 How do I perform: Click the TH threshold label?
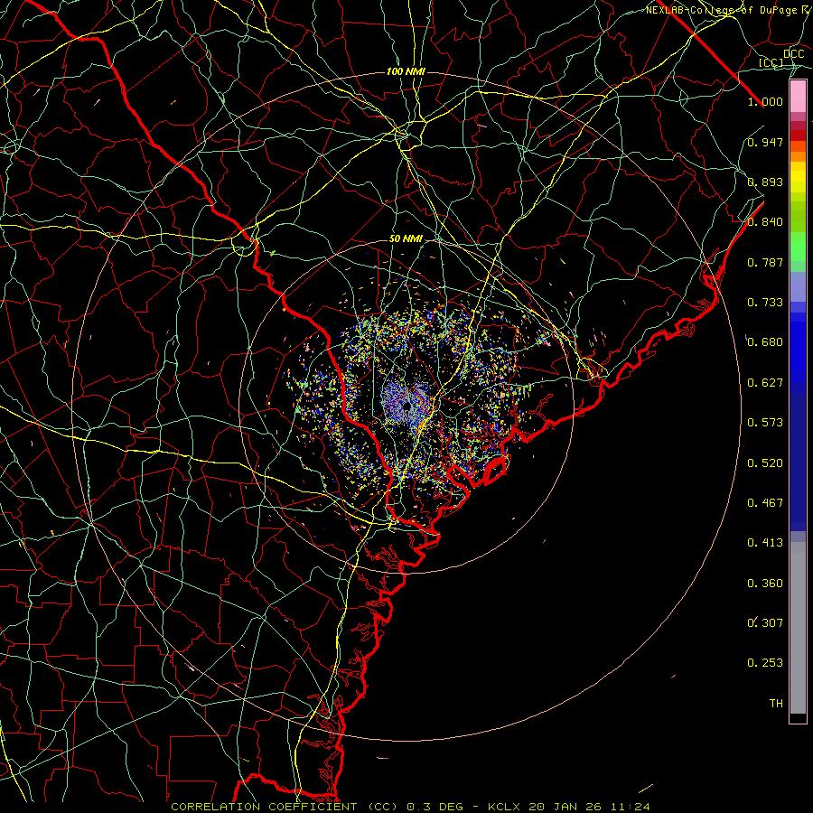[x=776, y=704]
